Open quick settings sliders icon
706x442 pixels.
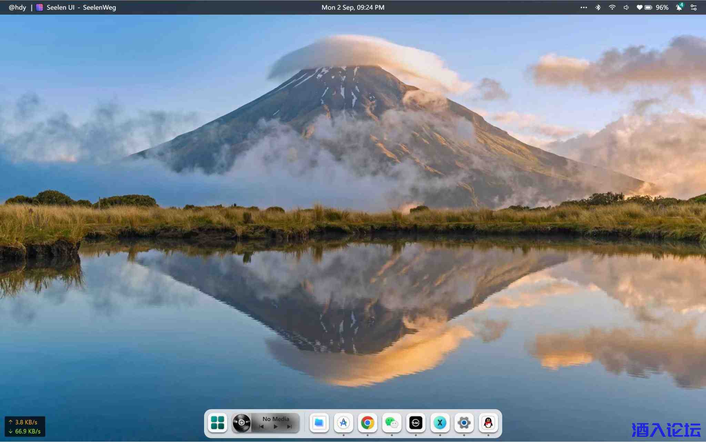(x=694, y=7)
